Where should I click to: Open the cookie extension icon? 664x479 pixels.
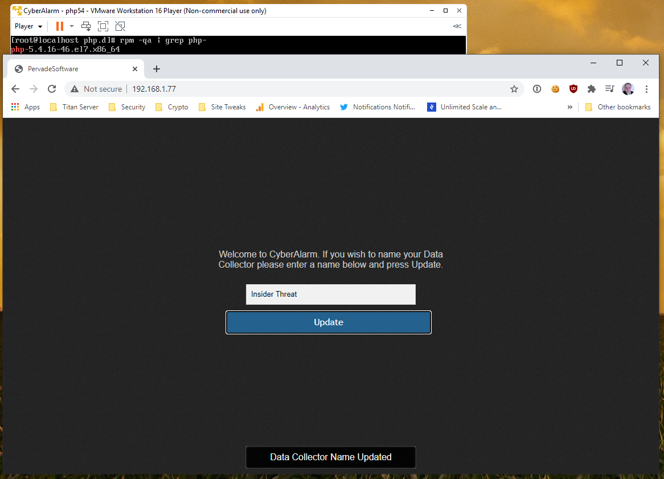click(555, 89)
